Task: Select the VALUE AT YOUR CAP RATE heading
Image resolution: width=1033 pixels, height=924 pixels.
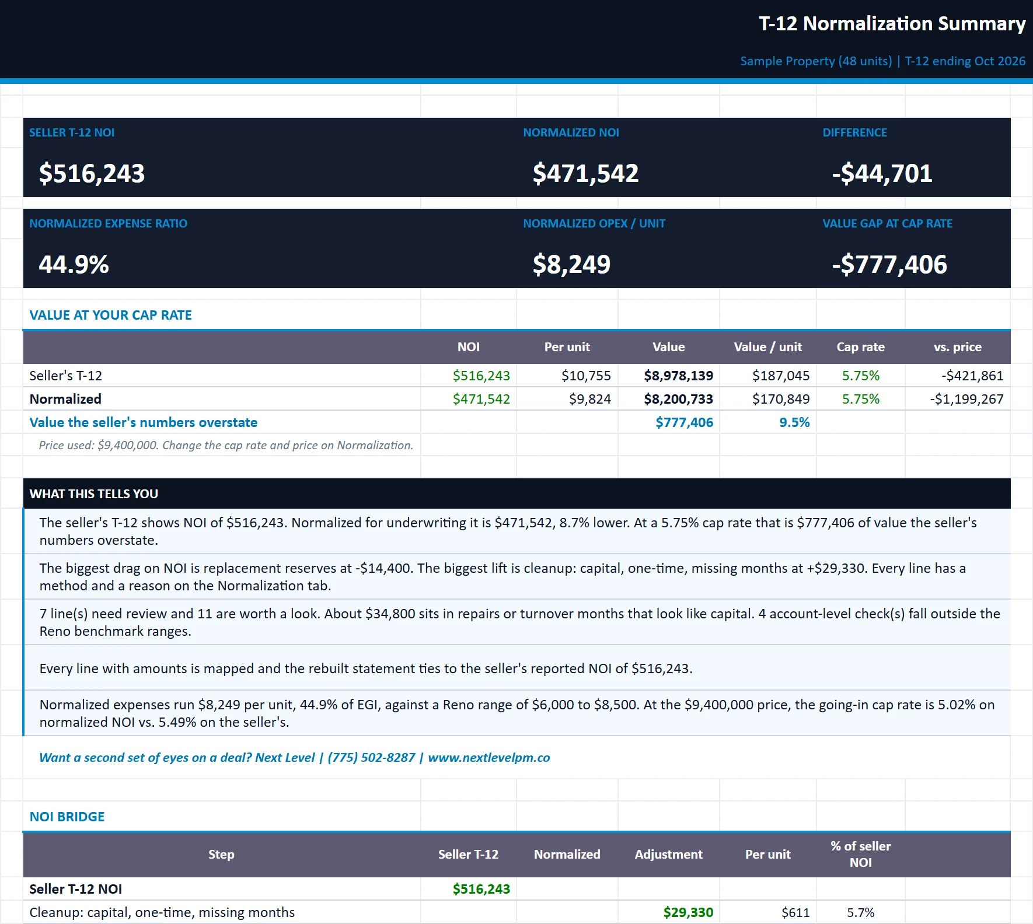Action: tap(110, 315)
